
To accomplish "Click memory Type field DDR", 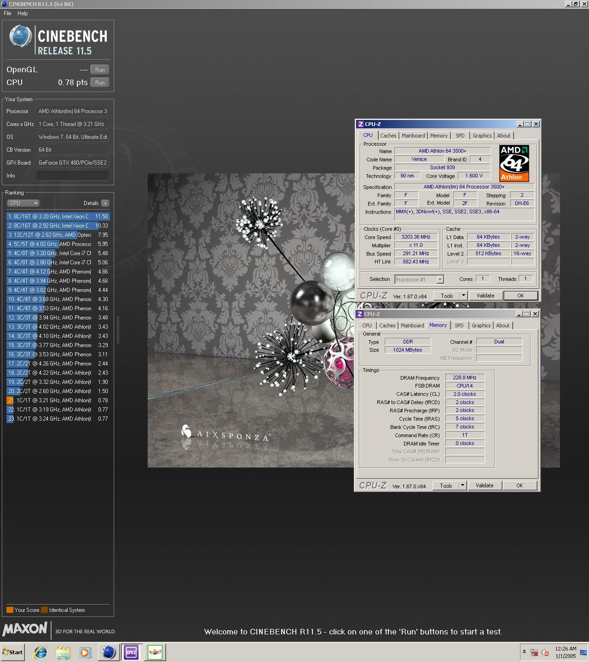I will tap(408, 342).
